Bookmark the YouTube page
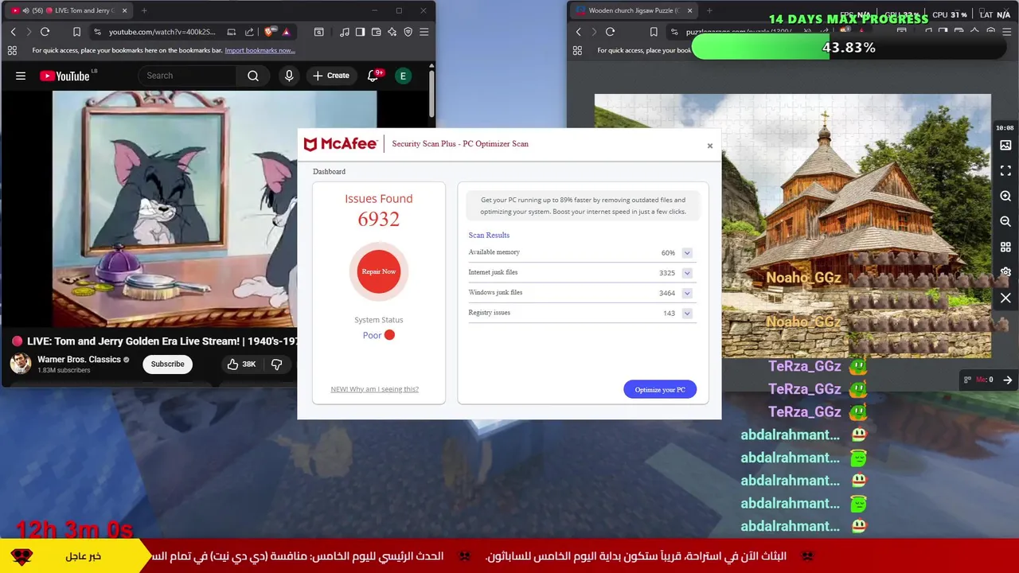The image size is (1019, 573). (x=76, y=32)
